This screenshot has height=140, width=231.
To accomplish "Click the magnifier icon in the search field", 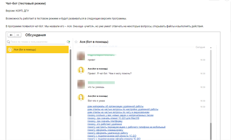I will [9, 42].
